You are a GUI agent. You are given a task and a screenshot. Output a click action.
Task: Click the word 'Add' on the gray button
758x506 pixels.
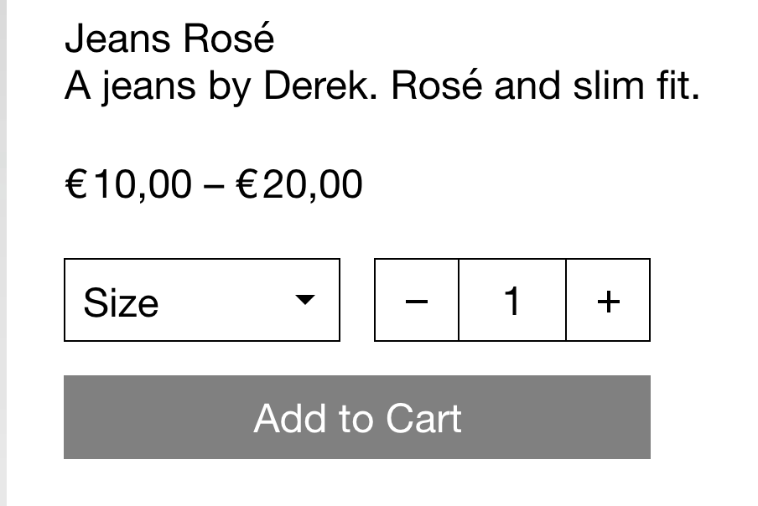coord(289,418)
